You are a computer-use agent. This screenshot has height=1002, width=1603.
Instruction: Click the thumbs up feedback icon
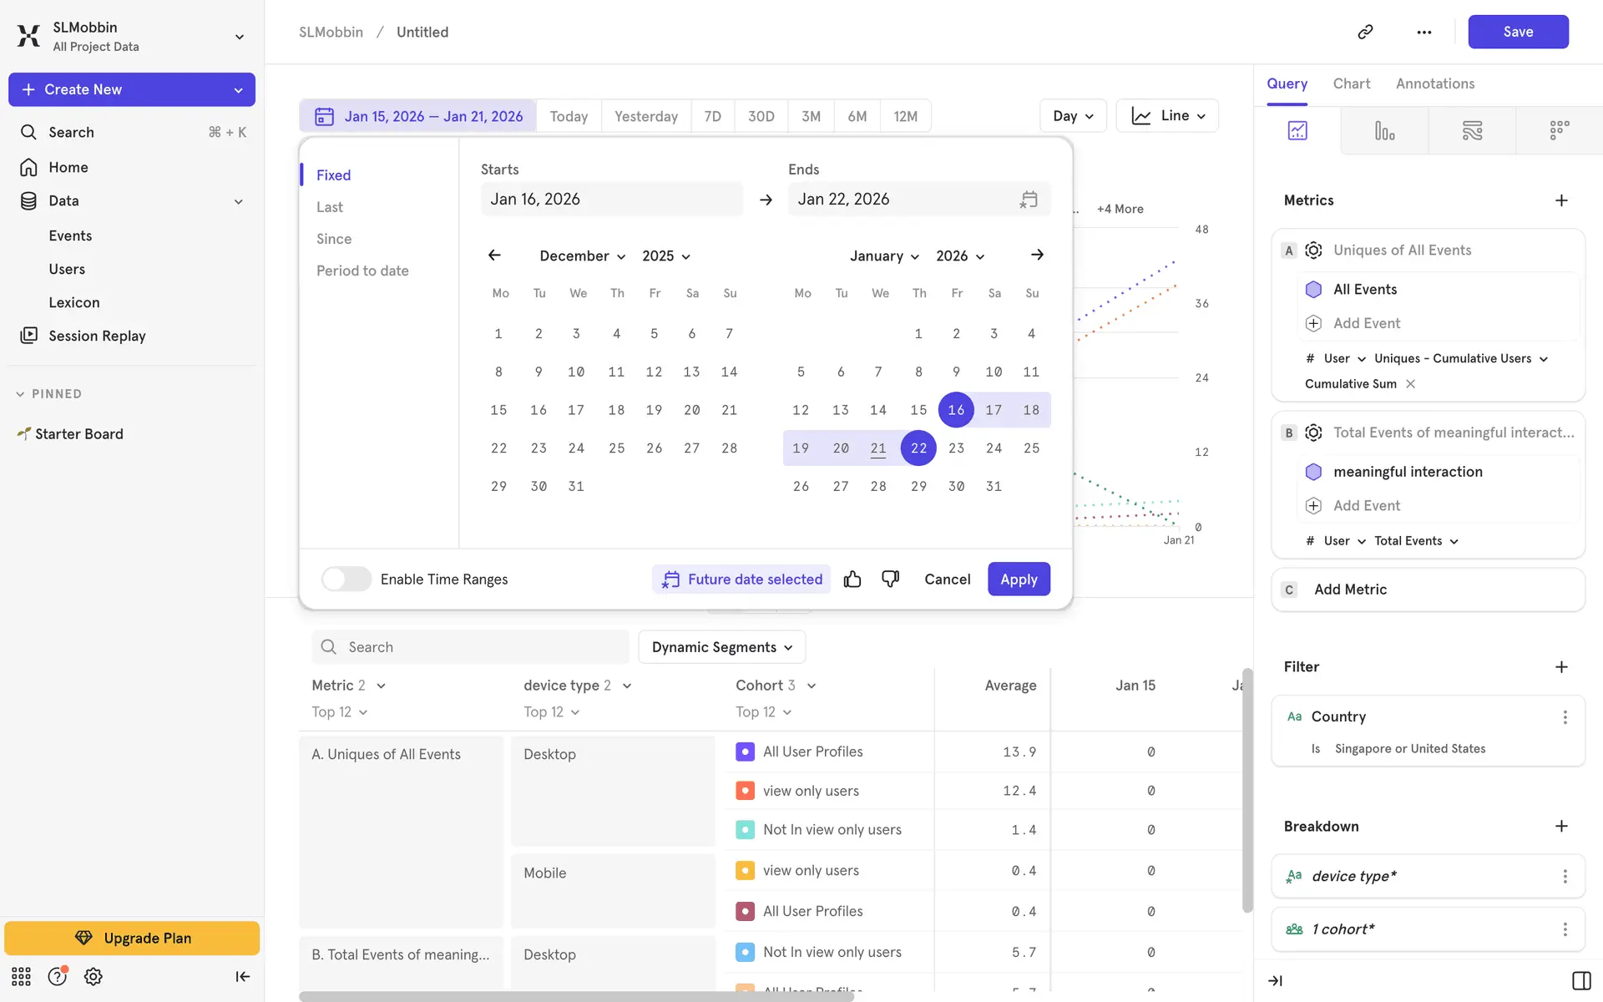[852, 579]
